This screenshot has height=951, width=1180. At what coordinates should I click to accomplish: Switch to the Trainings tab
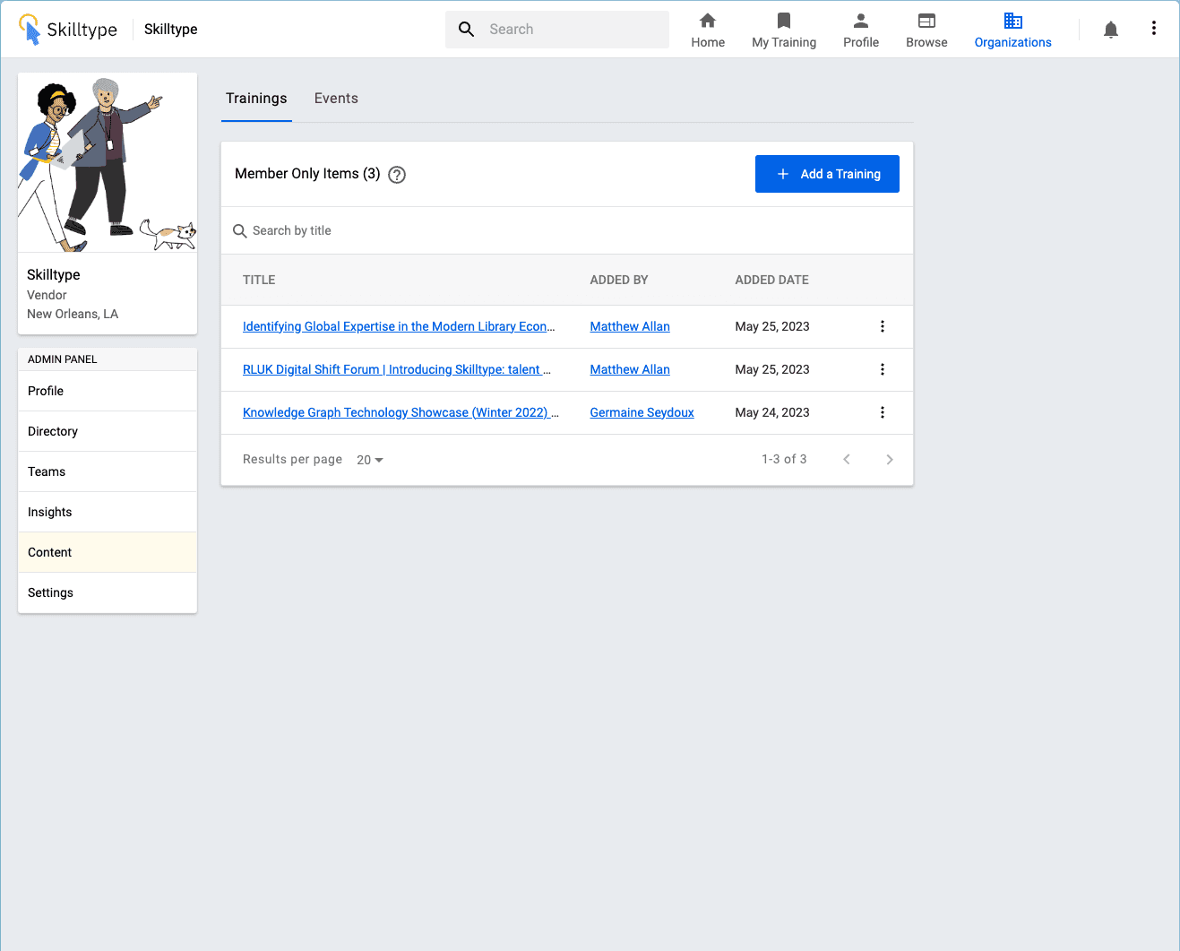[x=256, y=99]
